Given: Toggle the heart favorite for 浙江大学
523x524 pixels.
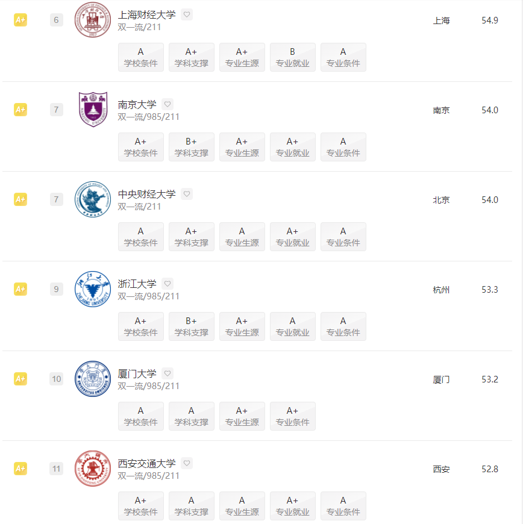Looking at the screenshot, I should tap(168, 284).
